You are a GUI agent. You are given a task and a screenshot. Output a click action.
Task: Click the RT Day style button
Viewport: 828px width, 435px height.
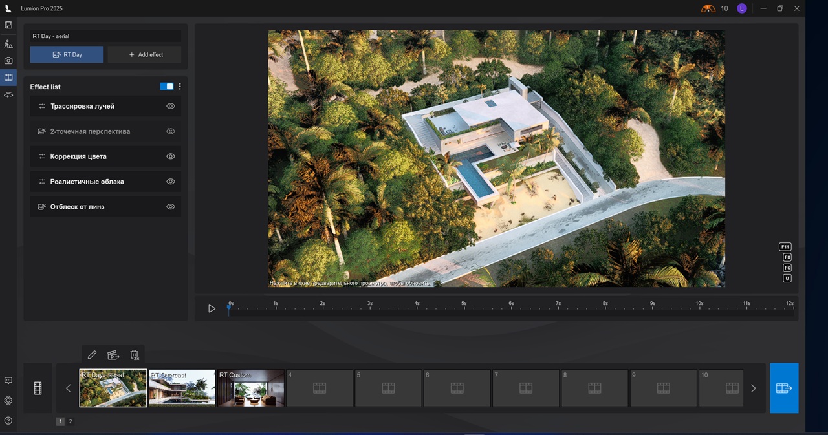67,55
